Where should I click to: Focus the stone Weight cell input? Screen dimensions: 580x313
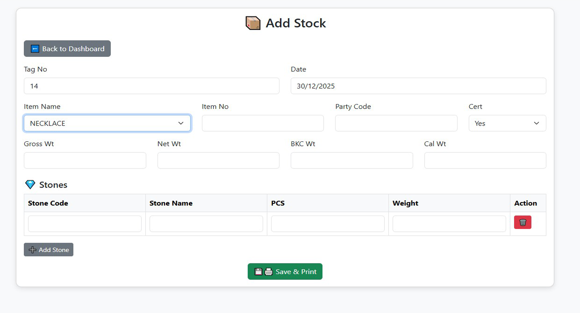click(449, 224)
